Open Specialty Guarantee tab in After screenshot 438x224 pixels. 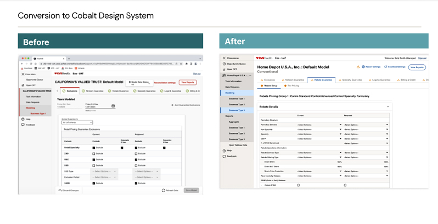(350, 80)
